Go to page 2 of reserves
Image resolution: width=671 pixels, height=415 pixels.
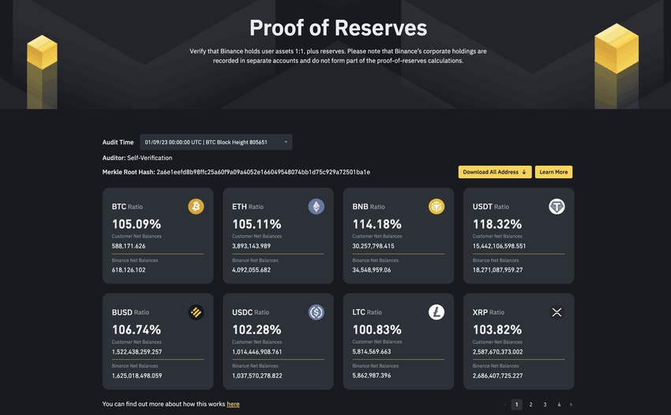[x=530, y=405]
